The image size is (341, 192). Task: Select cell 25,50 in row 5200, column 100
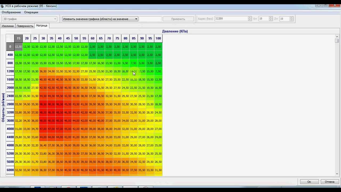coord(158,154)
